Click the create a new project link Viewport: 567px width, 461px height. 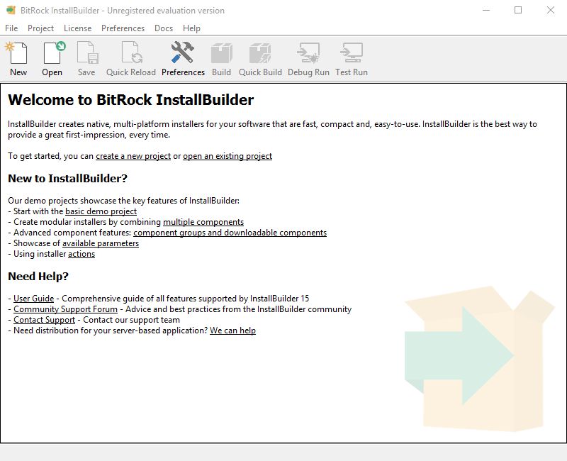tap(132, 156)
